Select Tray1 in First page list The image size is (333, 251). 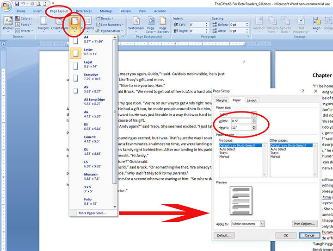tap(224, 153)
